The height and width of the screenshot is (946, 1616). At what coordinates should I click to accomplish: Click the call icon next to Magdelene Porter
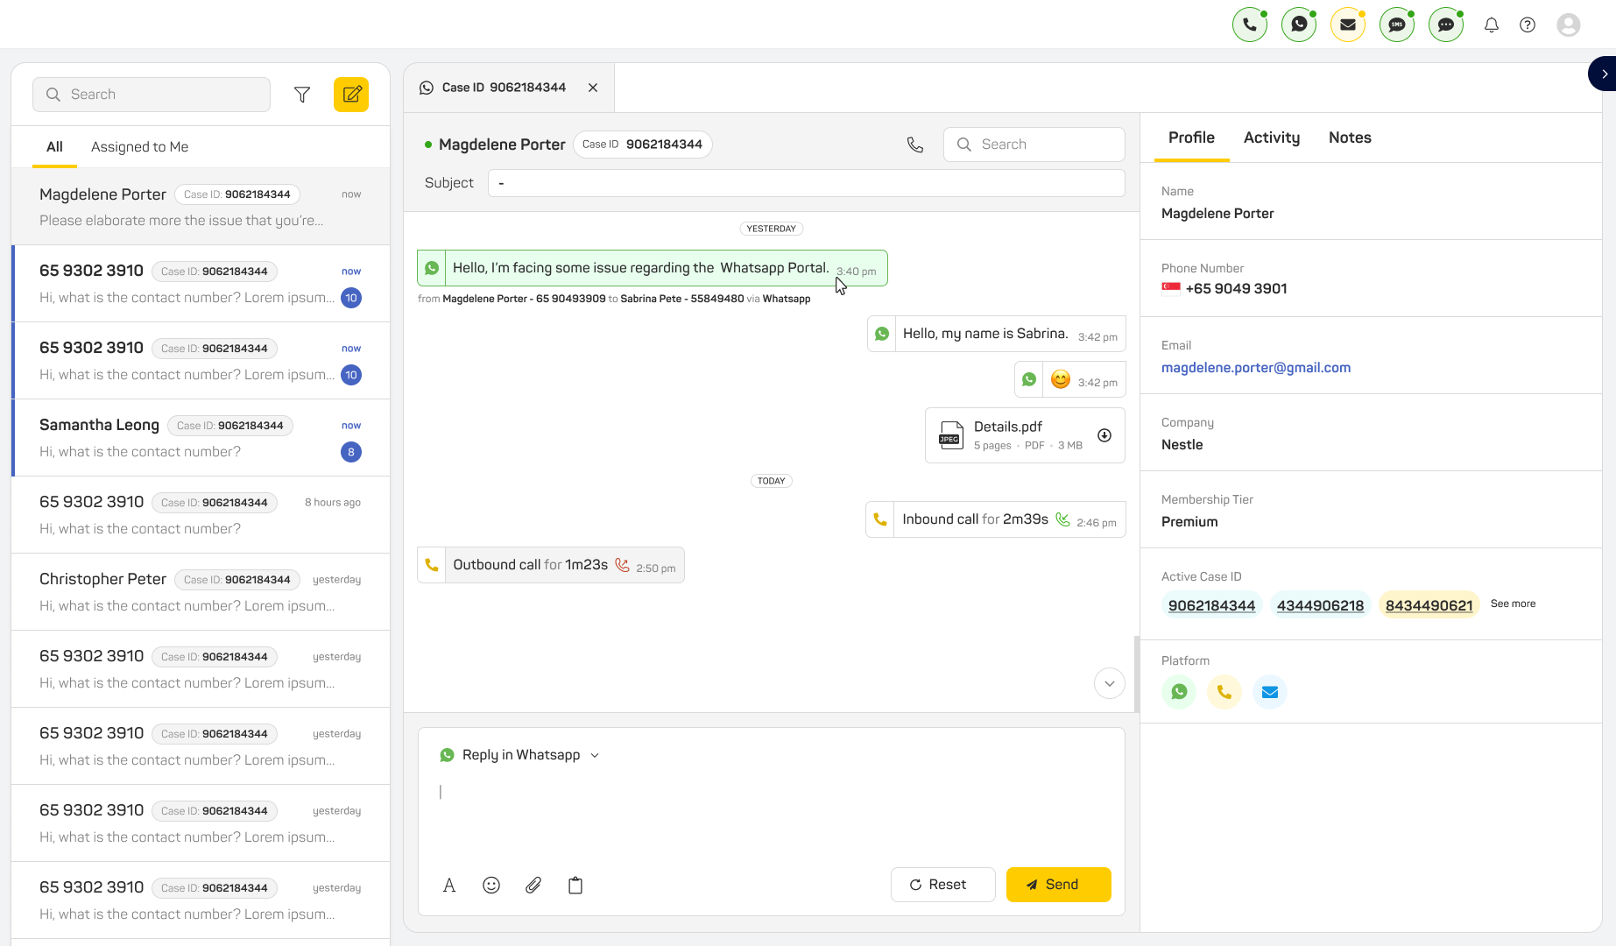pyautogui.click(x=915, y=145)
